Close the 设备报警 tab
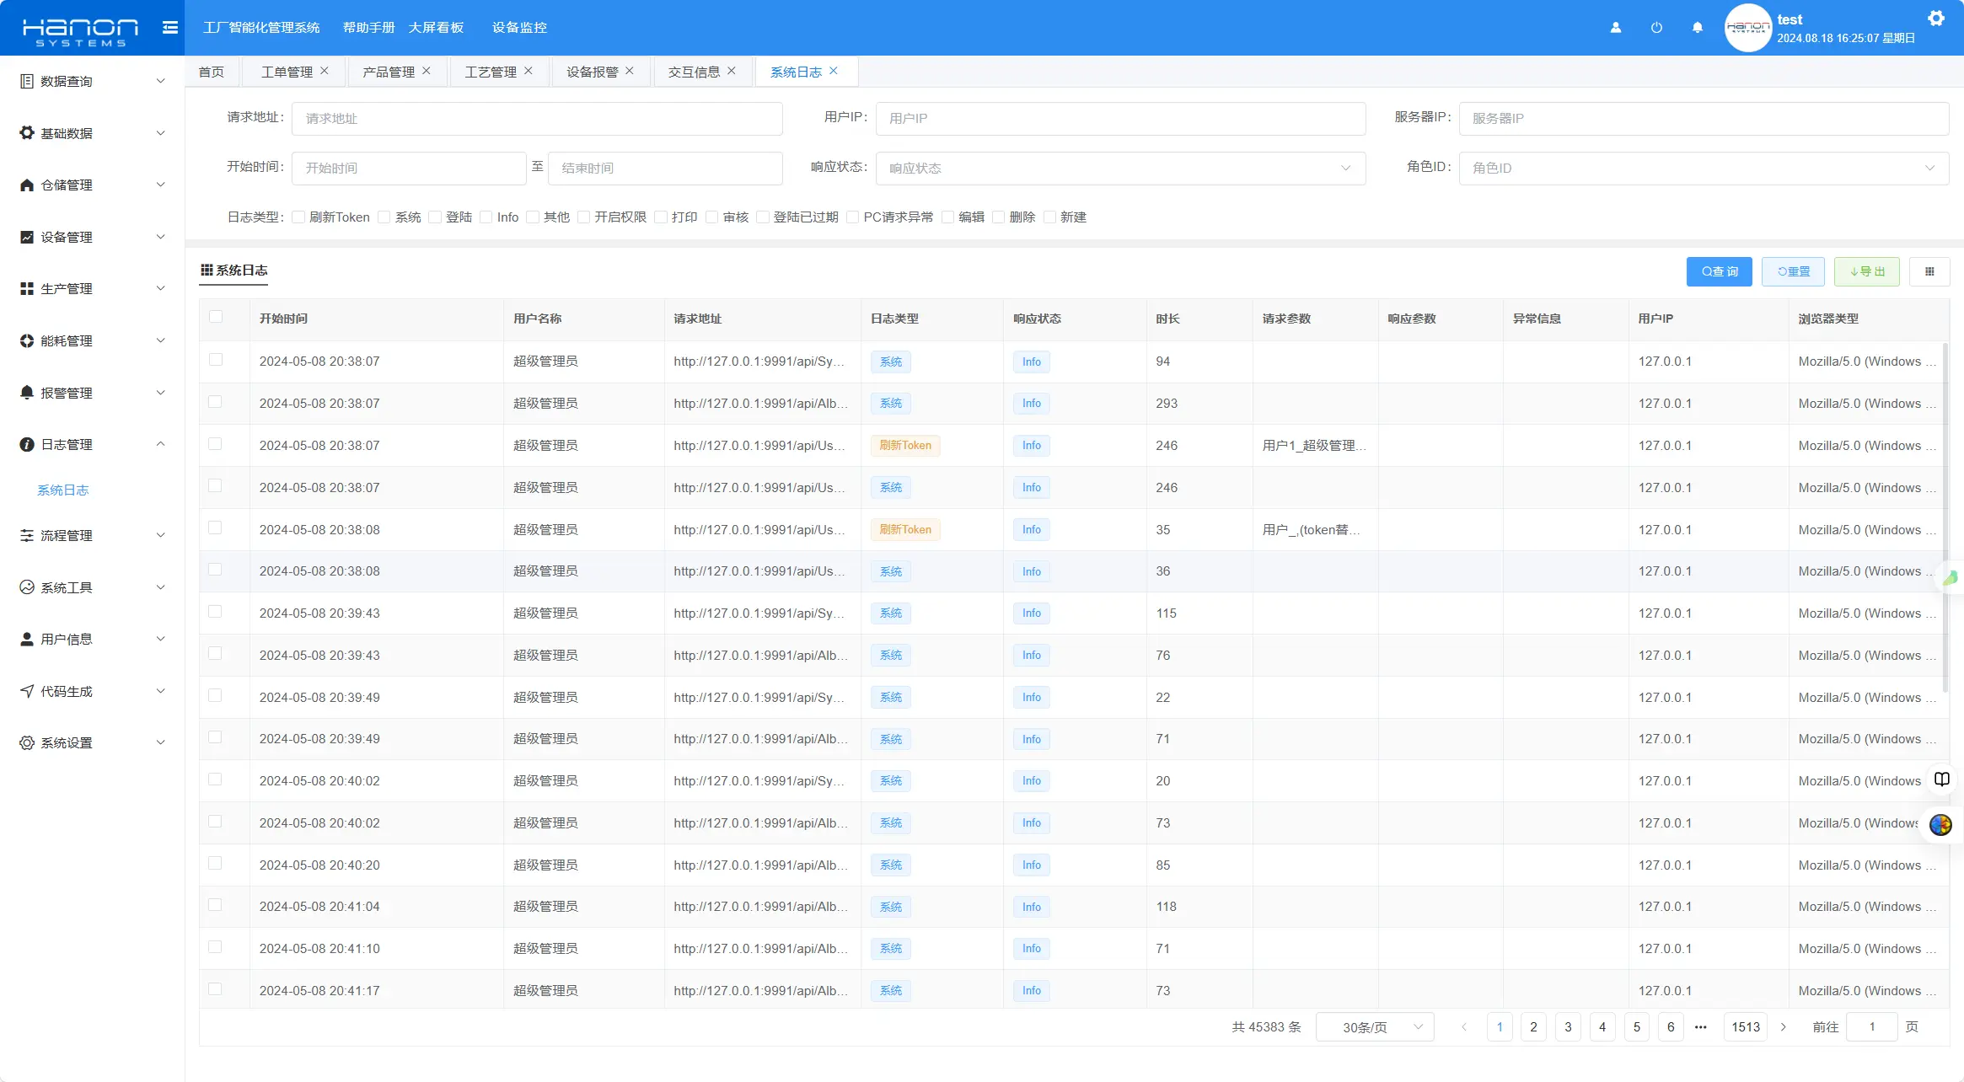The height and width of the screenshot is (1082, 1964). pyautogui.click(x=630, y=71)
